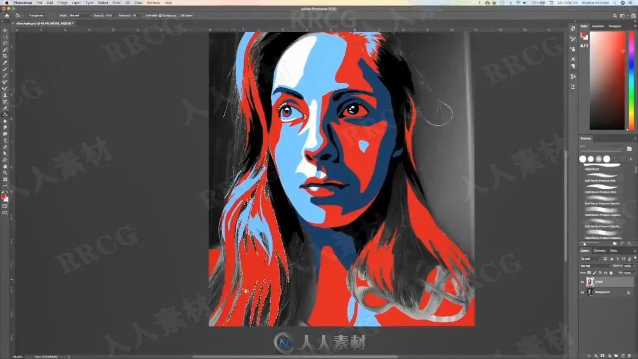638x359 pixels.
Task: Open the Layers panel options menu
Action: pos(635,250)
